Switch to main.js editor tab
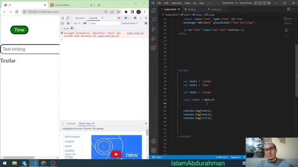The width and height of the screenshot is (298, 167). pyautogui.click(x=191, y=9)
